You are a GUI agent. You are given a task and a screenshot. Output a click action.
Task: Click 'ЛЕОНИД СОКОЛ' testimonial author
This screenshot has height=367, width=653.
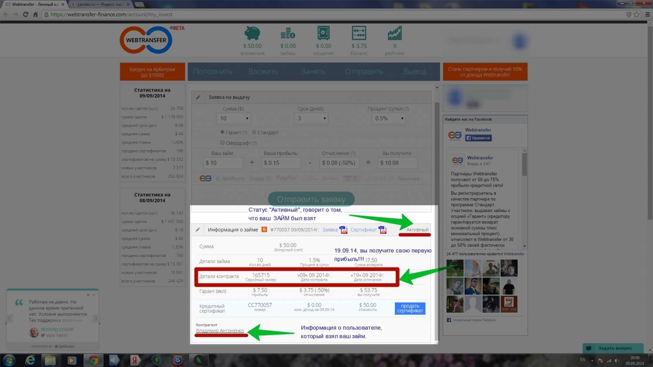pyautogui.click(x=57, y=330)
